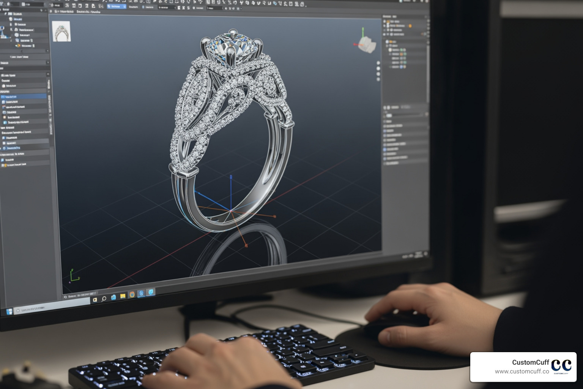Click the orange material sphere icon in the right panel
Screen dimensions: 583x389
click(x=410, y=26)
